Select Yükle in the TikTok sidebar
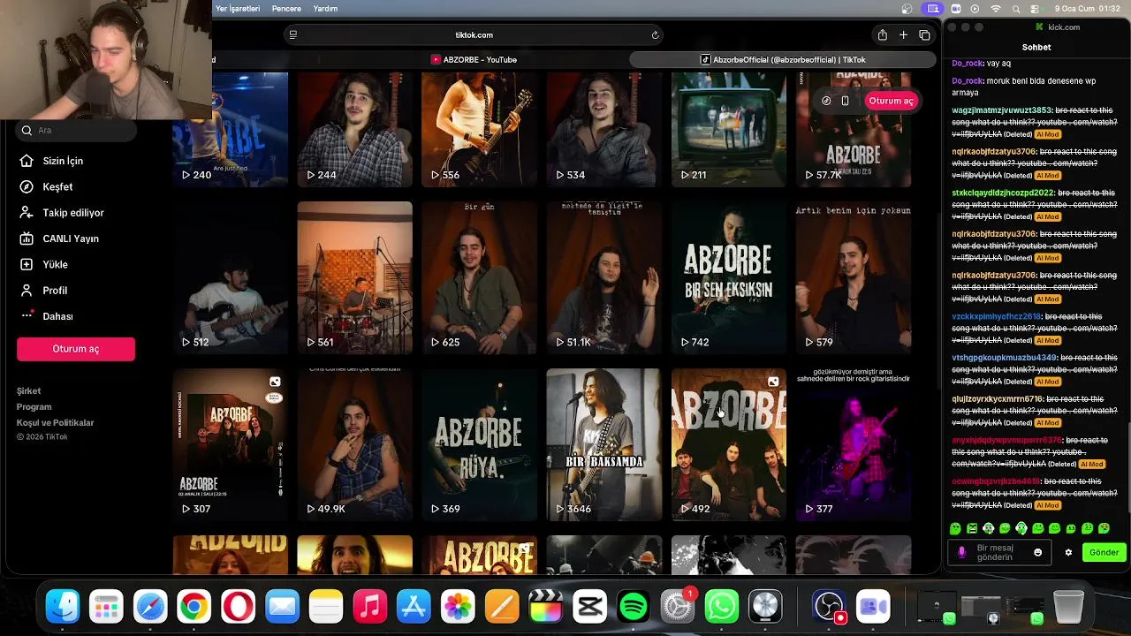The height and width of the screenshot is (636, 1131). pos(55,264)
